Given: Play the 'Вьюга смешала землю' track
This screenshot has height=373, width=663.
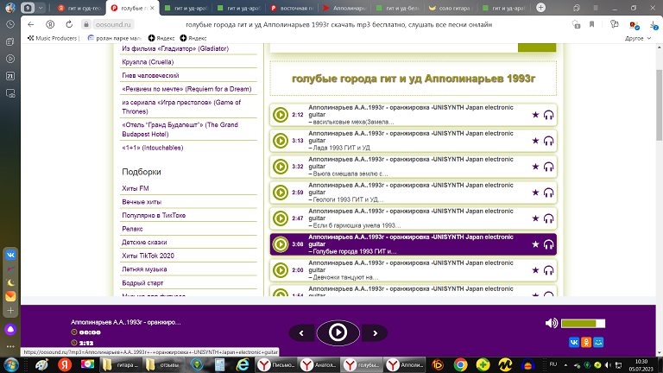Looking at the screenshot, I should tap(280, 166).
